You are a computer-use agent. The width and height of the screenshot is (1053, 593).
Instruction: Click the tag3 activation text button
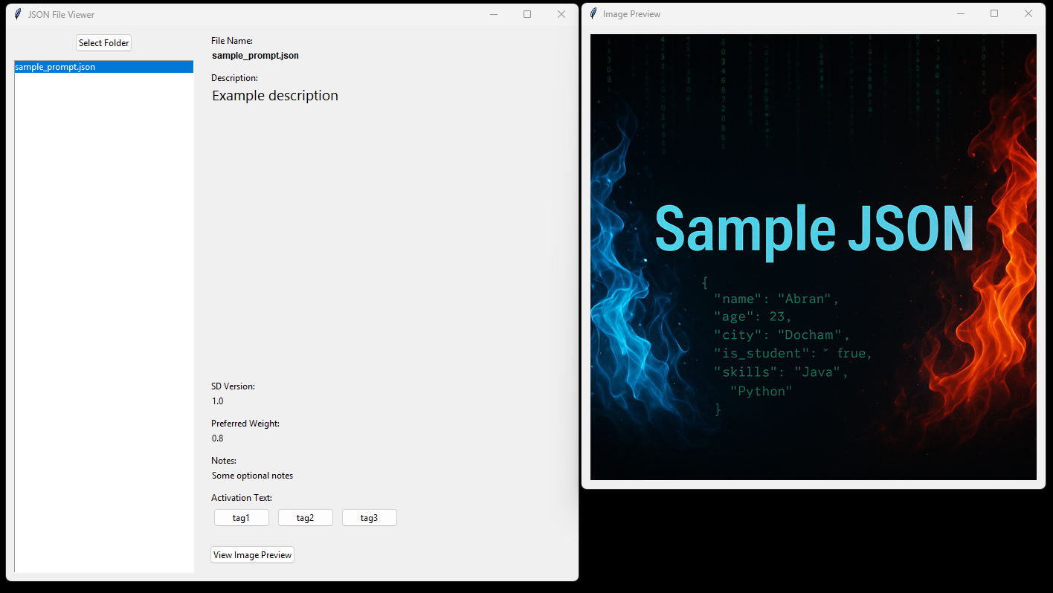coord(369,517)
